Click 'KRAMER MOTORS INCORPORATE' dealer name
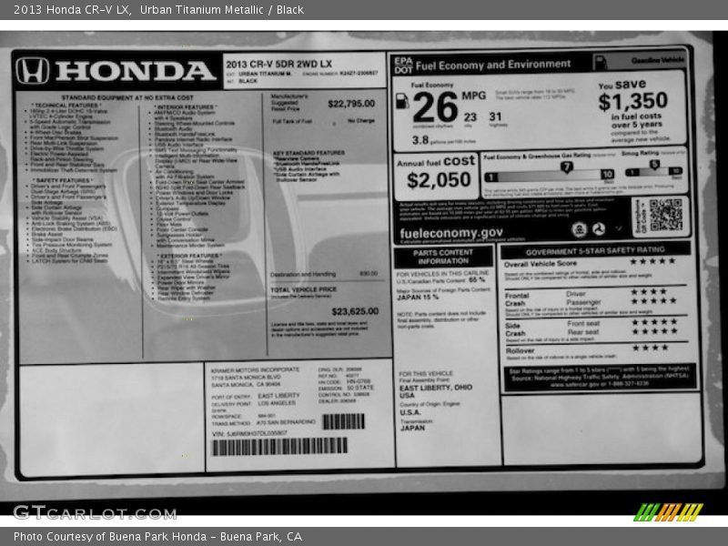 [x=256, y=370]
